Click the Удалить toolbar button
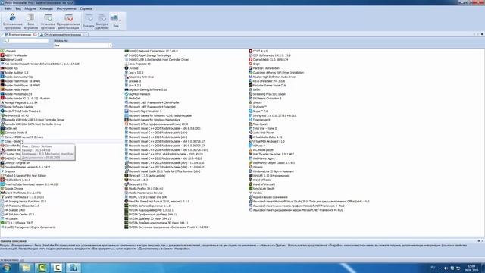The width and height of the screenshot is (485, 273). (89, 21)
